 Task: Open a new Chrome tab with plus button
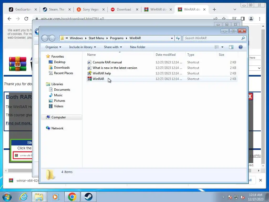(214, 9)
